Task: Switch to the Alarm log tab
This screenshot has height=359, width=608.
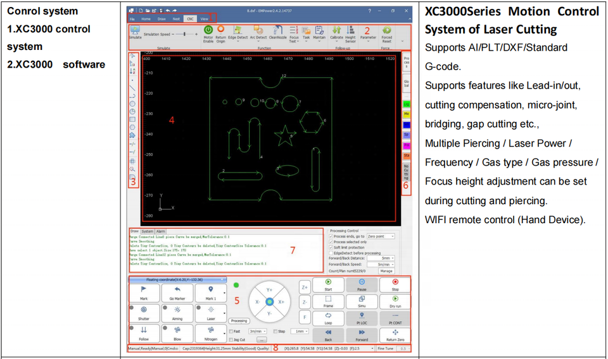Action: pyautogui.click(x=160, y=231)
